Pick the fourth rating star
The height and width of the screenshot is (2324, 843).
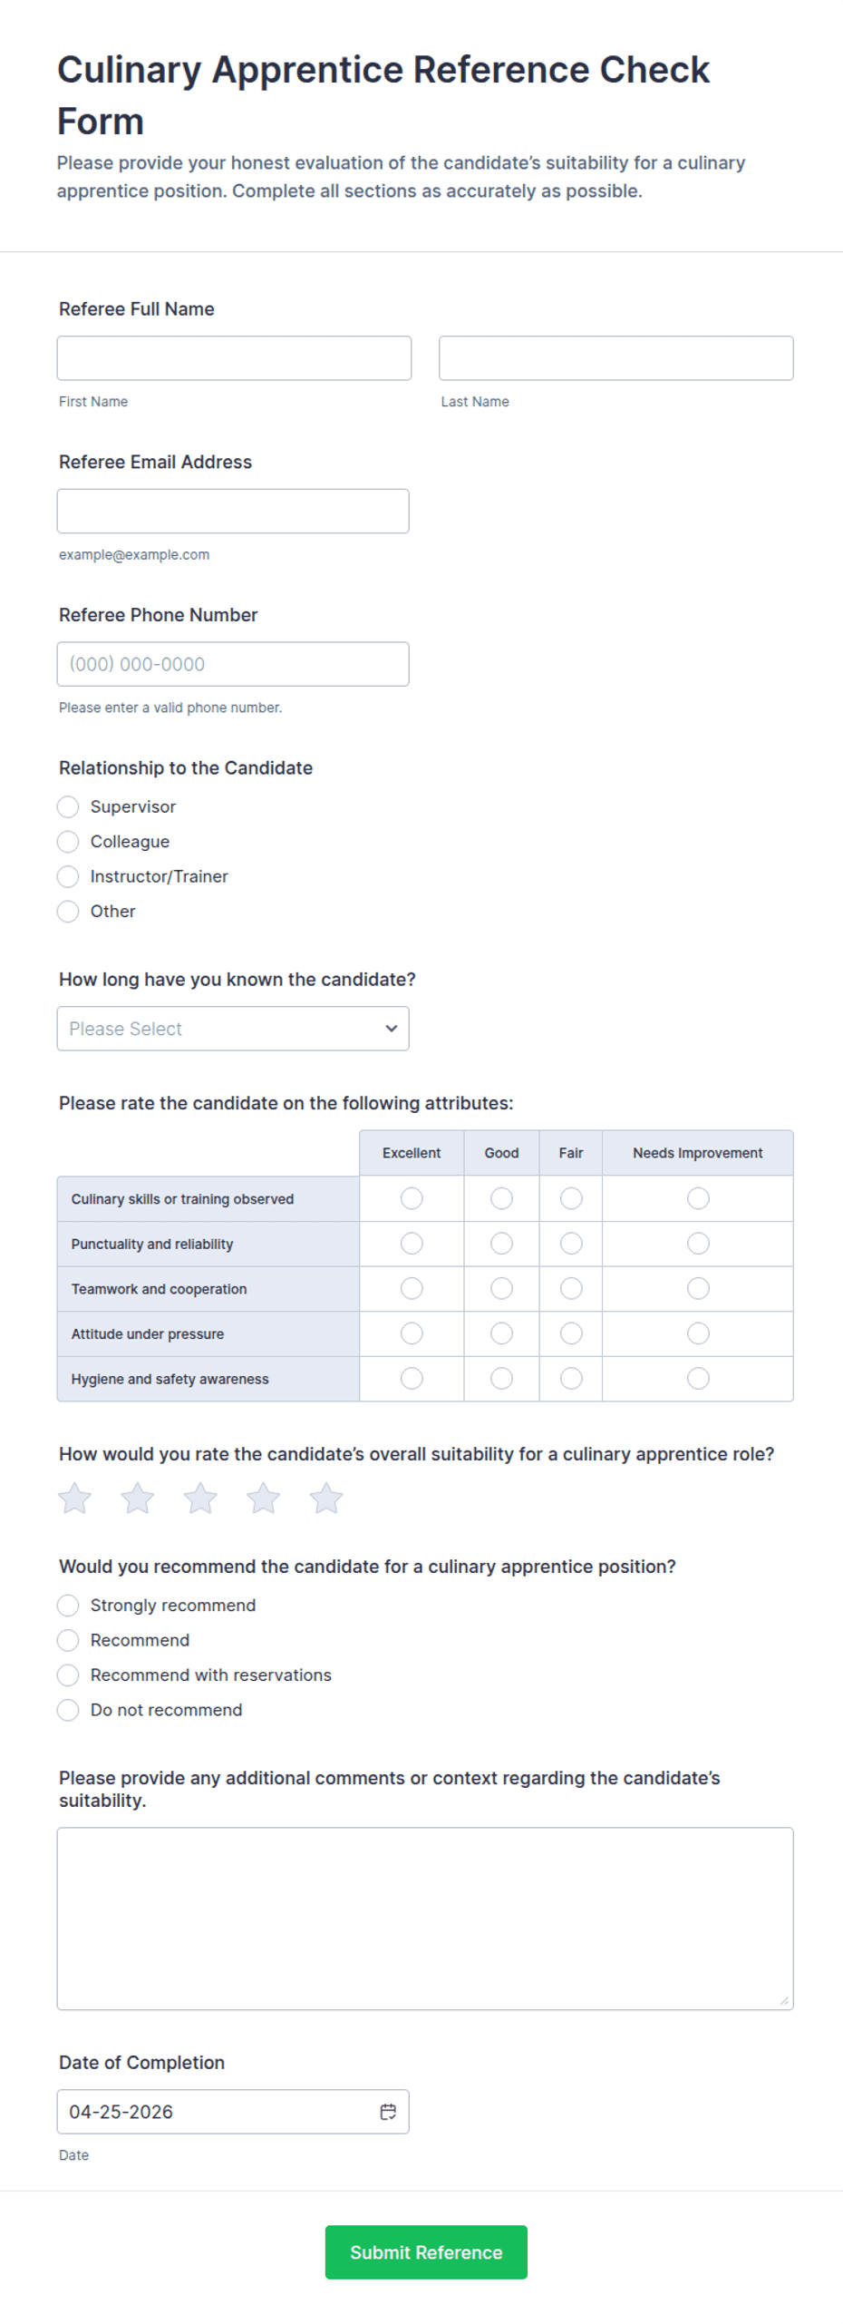point(263,1498)
